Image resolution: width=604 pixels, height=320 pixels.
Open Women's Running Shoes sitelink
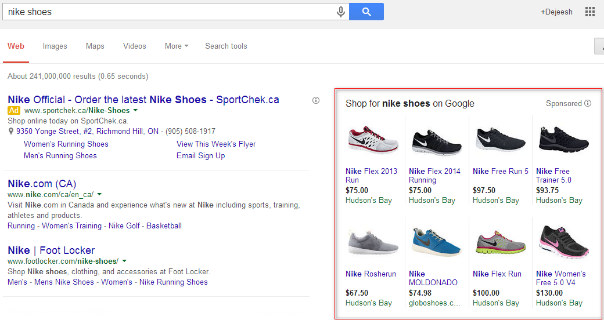[66, 144]
